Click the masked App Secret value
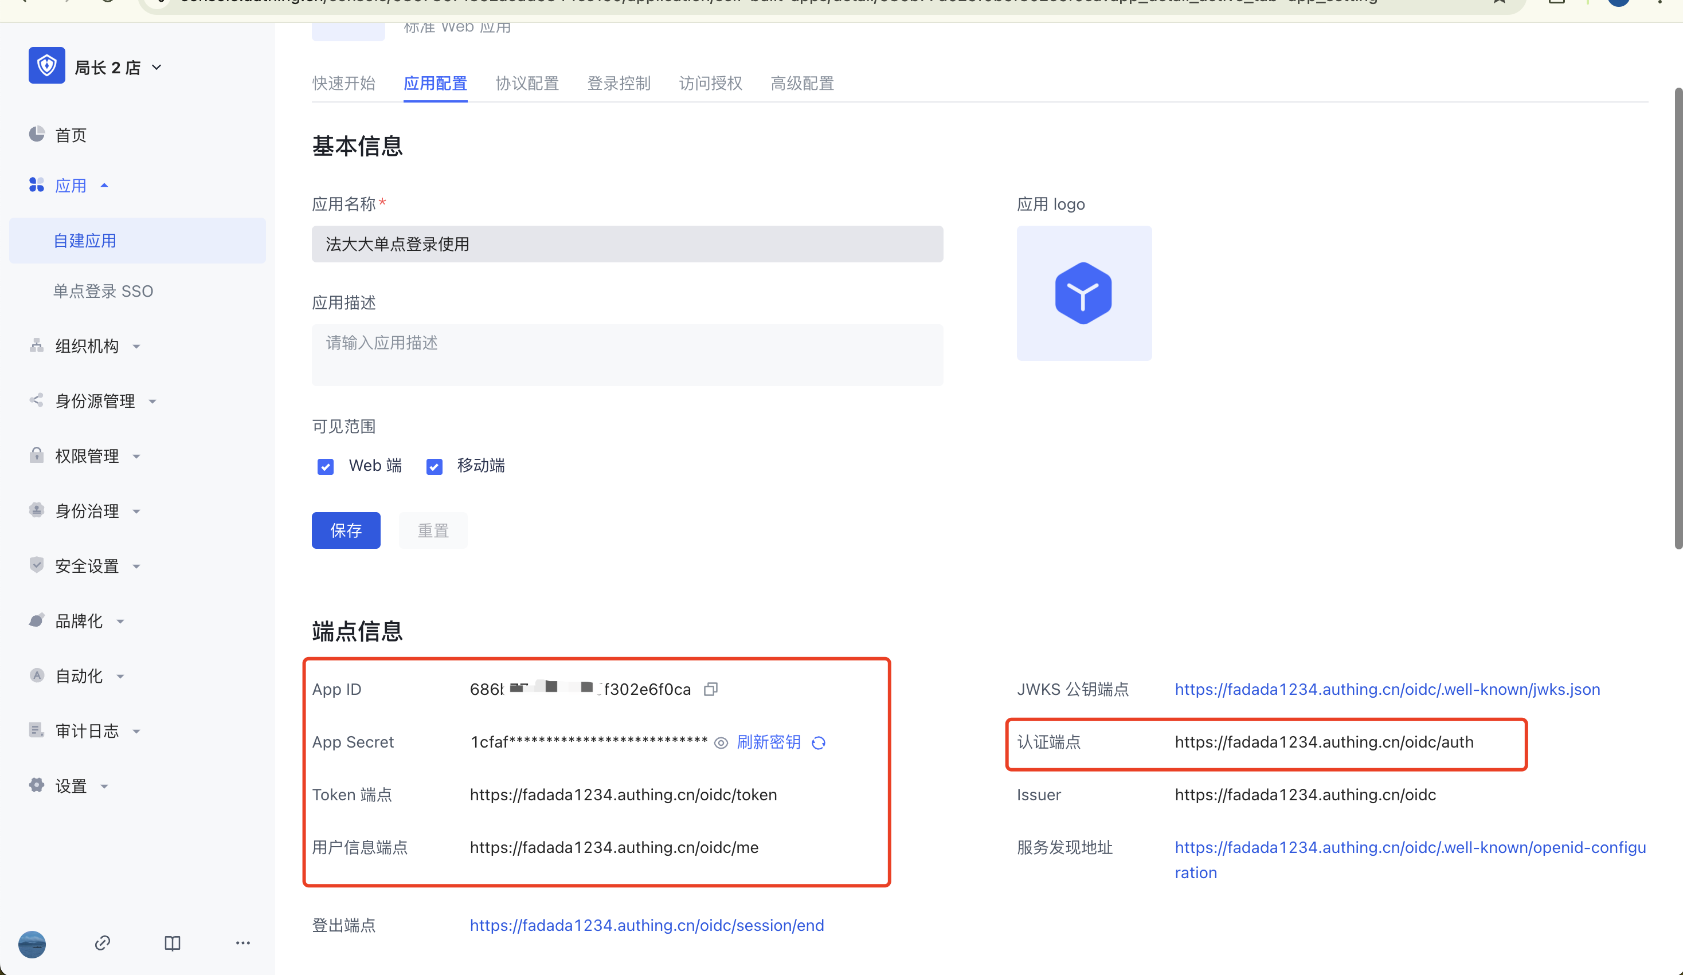Screen dimensions: 1683x975 [589, 742]
